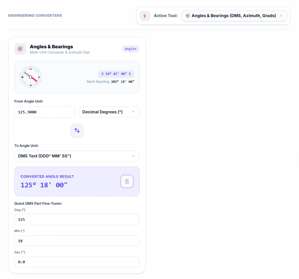The width and height of the screenshot is (299, 279).
Task: Click the Multi-Unit Converter & Azimuth Dial subtitle
Action: point(60,52)
